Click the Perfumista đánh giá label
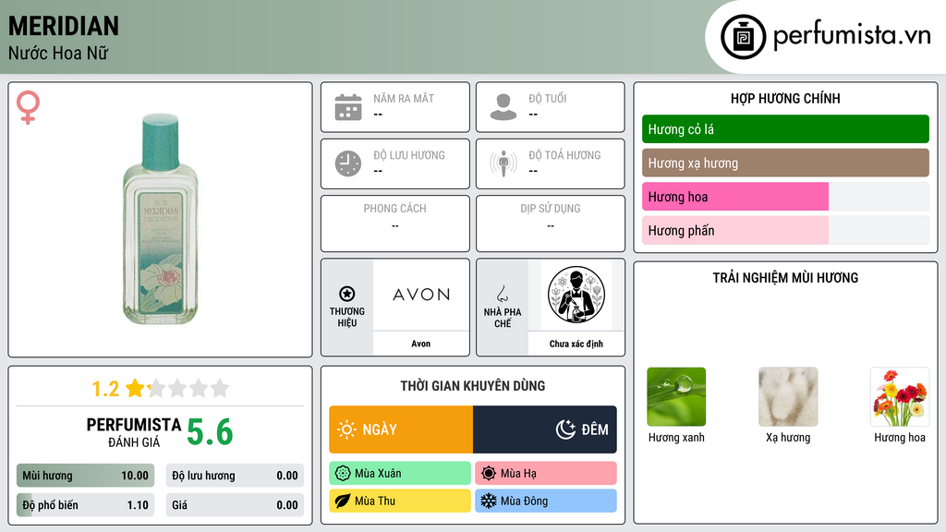The height and width of the screenshot is (532, 946). [x=133, y=432]
